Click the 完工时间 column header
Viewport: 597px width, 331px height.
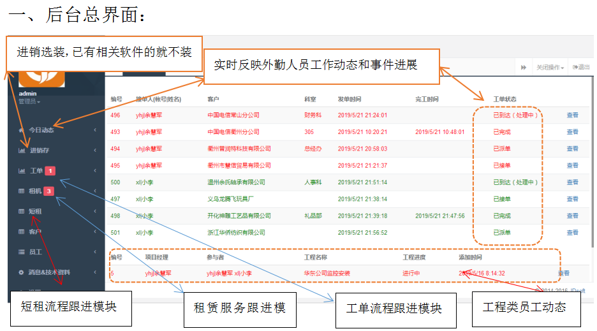[x=427, y=99]
